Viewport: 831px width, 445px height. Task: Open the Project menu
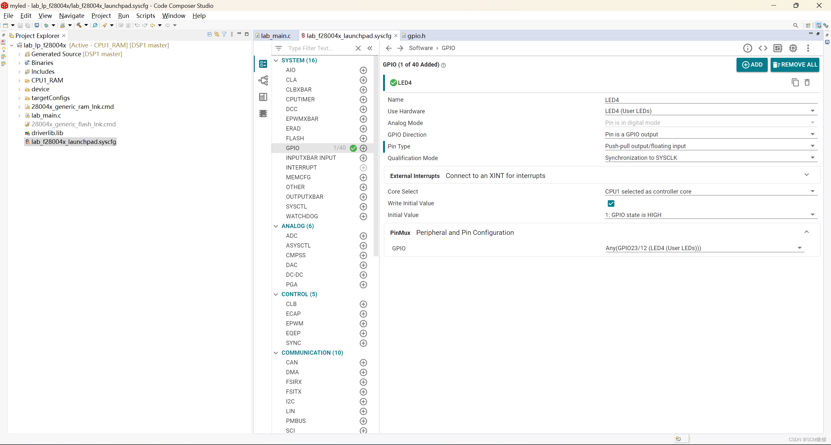[x=101, y=16]
